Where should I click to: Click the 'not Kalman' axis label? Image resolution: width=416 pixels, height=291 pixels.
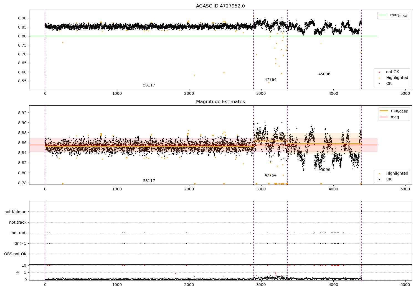coord(16,212)
